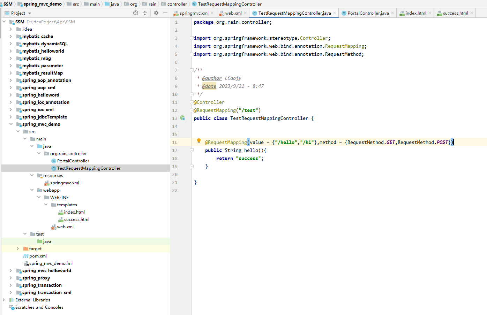Select success.html under templates

pyautogui.click(x=76, y=220)
